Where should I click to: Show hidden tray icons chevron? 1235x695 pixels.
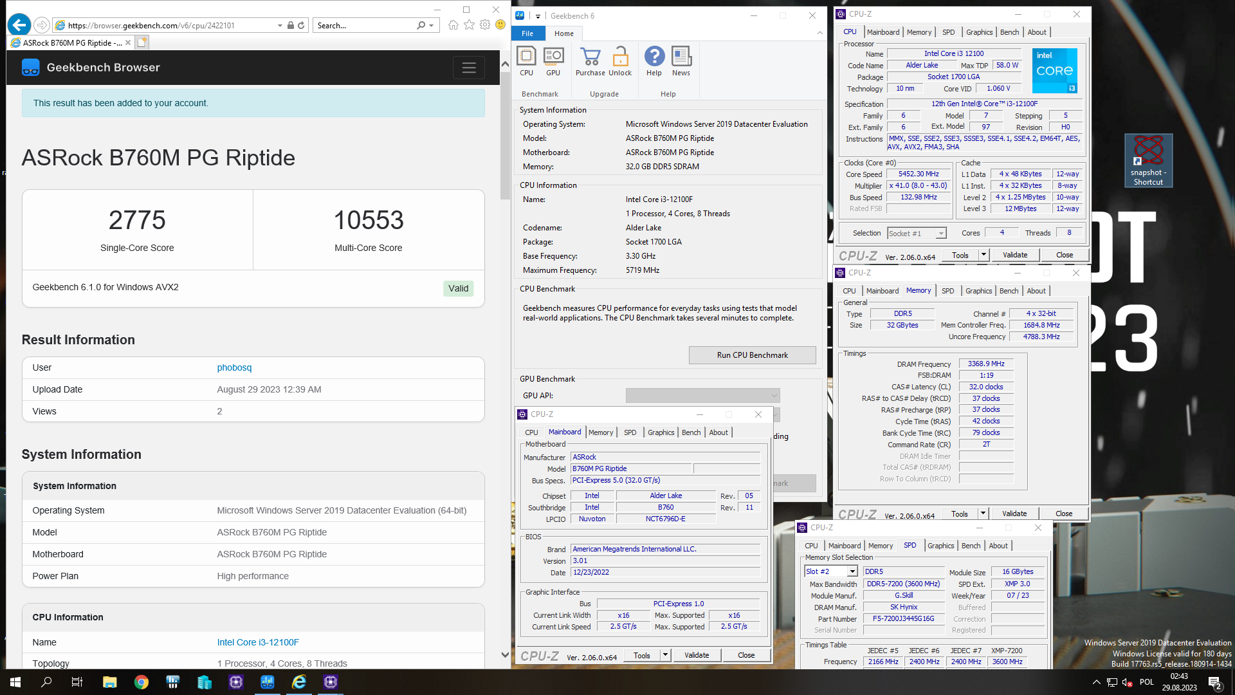1096,682
